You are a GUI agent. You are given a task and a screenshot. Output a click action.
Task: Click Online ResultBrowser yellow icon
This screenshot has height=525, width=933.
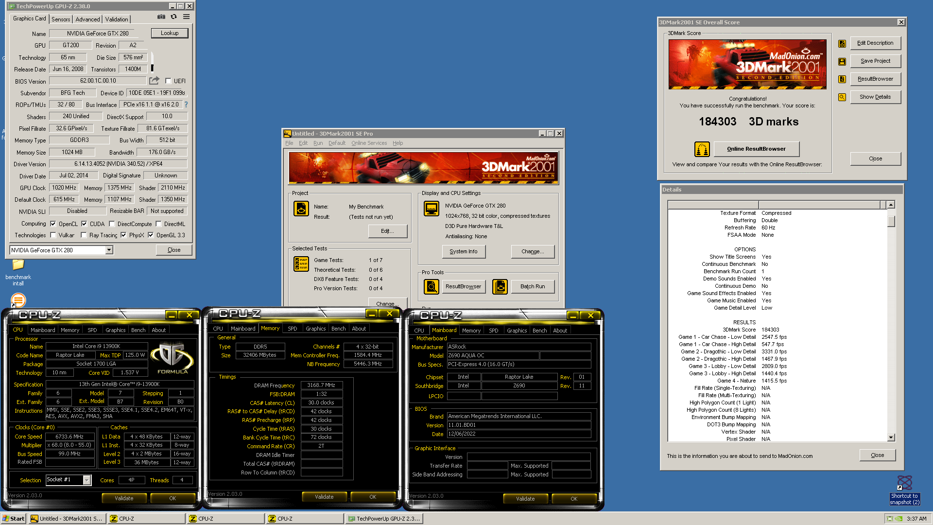pos(702,149)
